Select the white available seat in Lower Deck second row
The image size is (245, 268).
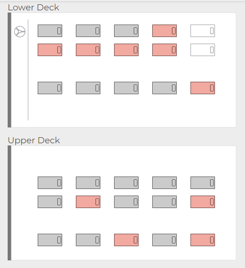[202, 50]
